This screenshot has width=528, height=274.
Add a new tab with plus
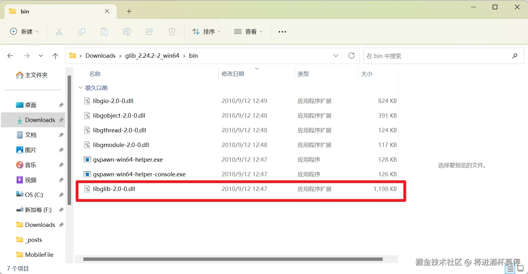(129, 12)
